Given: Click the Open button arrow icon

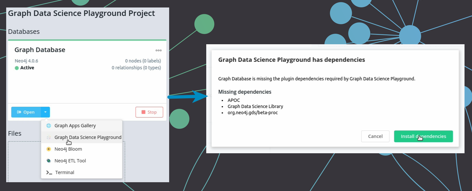Looking at the screenshot, I should coord(19,112).
